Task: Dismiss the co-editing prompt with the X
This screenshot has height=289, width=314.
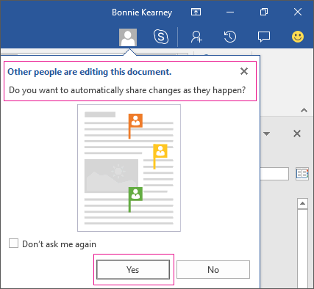Action: [244, 71]
